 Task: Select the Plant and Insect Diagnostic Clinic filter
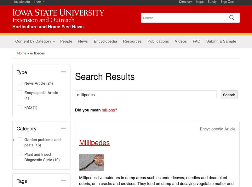tap(20, 154)
